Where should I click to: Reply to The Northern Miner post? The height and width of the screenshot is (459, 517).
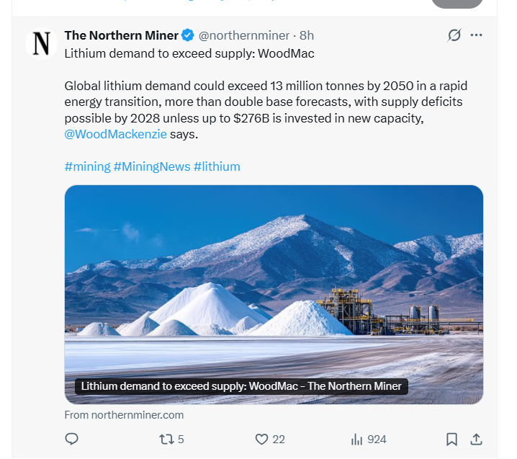tap(71, 439)
